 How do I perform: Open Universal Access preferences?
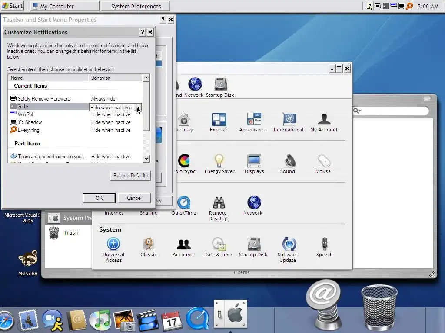point(113,250)
